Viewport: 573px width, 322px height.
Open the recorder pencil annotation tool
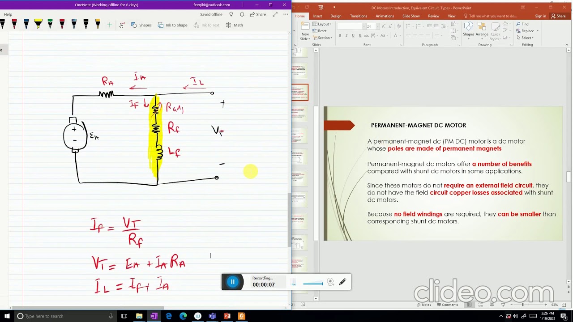click(x=342, y=282)
